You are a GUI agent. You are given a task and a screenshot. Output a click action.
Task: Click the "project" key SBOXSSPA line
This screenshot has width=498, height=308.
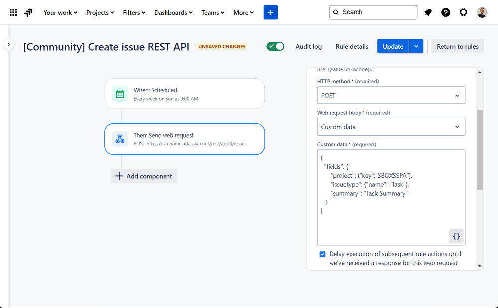pos(371,176)
